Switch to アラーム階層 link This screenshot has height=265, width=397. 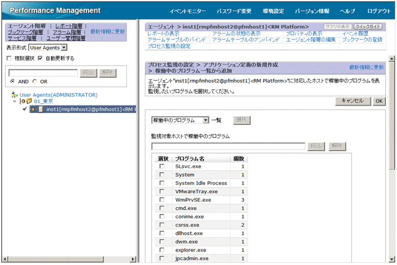pyautogui.click(x=67, y=32)
